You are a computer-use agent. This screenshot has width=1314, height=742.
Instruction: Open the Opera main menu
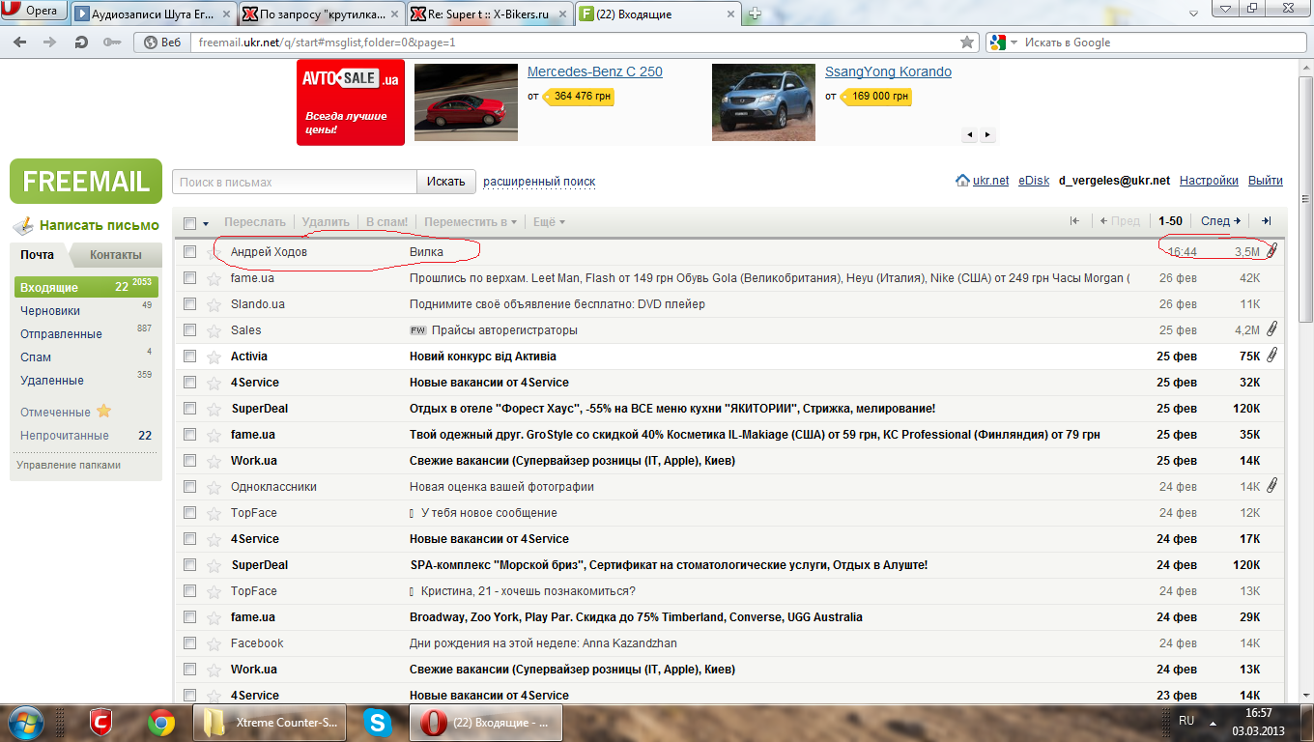(x=34, y=12)
